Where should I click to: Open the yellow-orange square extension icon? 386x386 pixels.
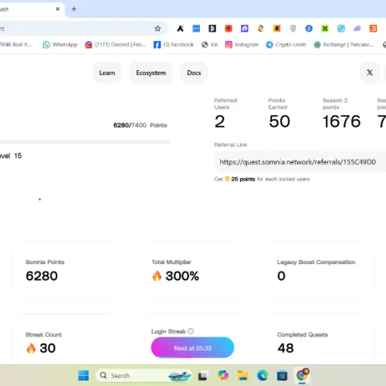[x=277, y=29]
